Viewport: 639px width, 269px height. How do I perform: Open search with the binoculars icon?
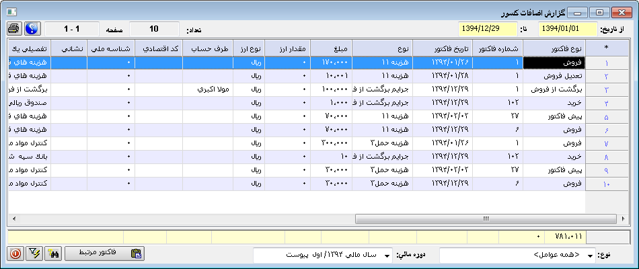54,254
